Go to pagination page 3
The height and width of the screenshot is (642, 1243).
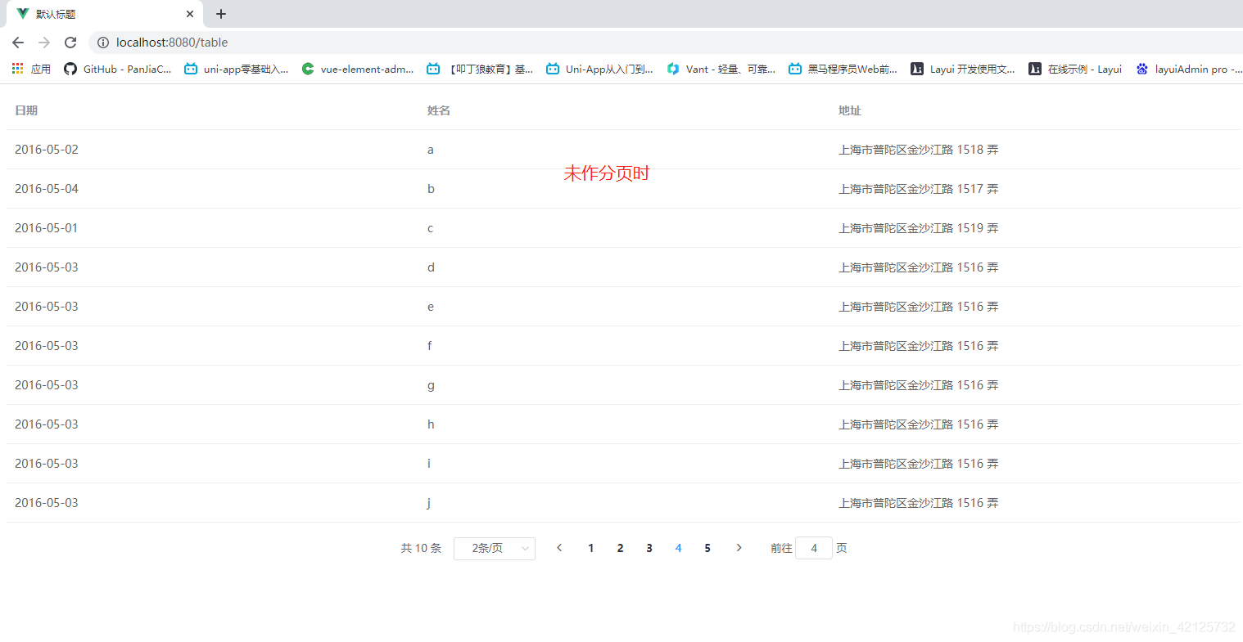[x=649, y=548]
